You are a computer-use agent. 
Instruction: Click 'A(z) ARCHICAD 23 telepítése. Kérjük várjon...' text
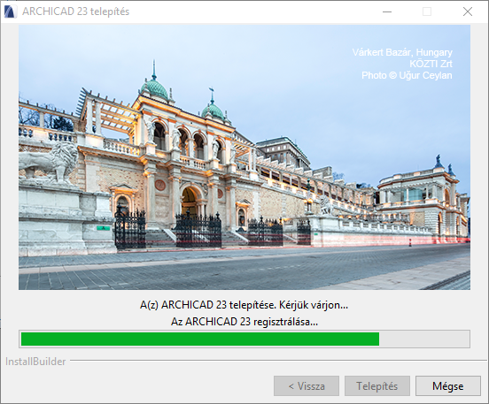coord(244,305)
